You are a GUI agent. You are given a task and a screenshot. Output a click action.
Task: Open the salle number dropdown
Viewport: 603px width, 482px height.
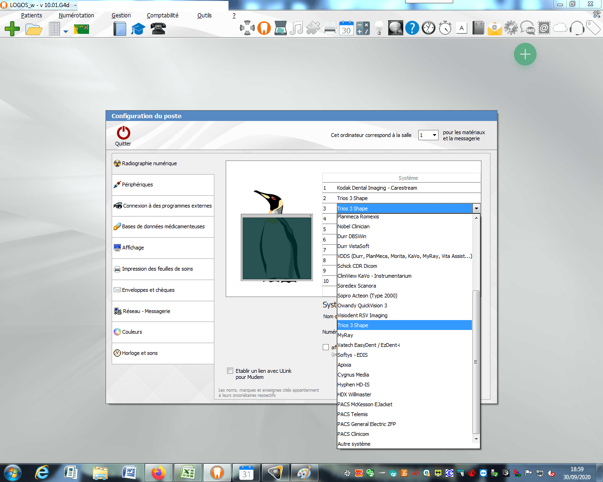pos(434,135)
